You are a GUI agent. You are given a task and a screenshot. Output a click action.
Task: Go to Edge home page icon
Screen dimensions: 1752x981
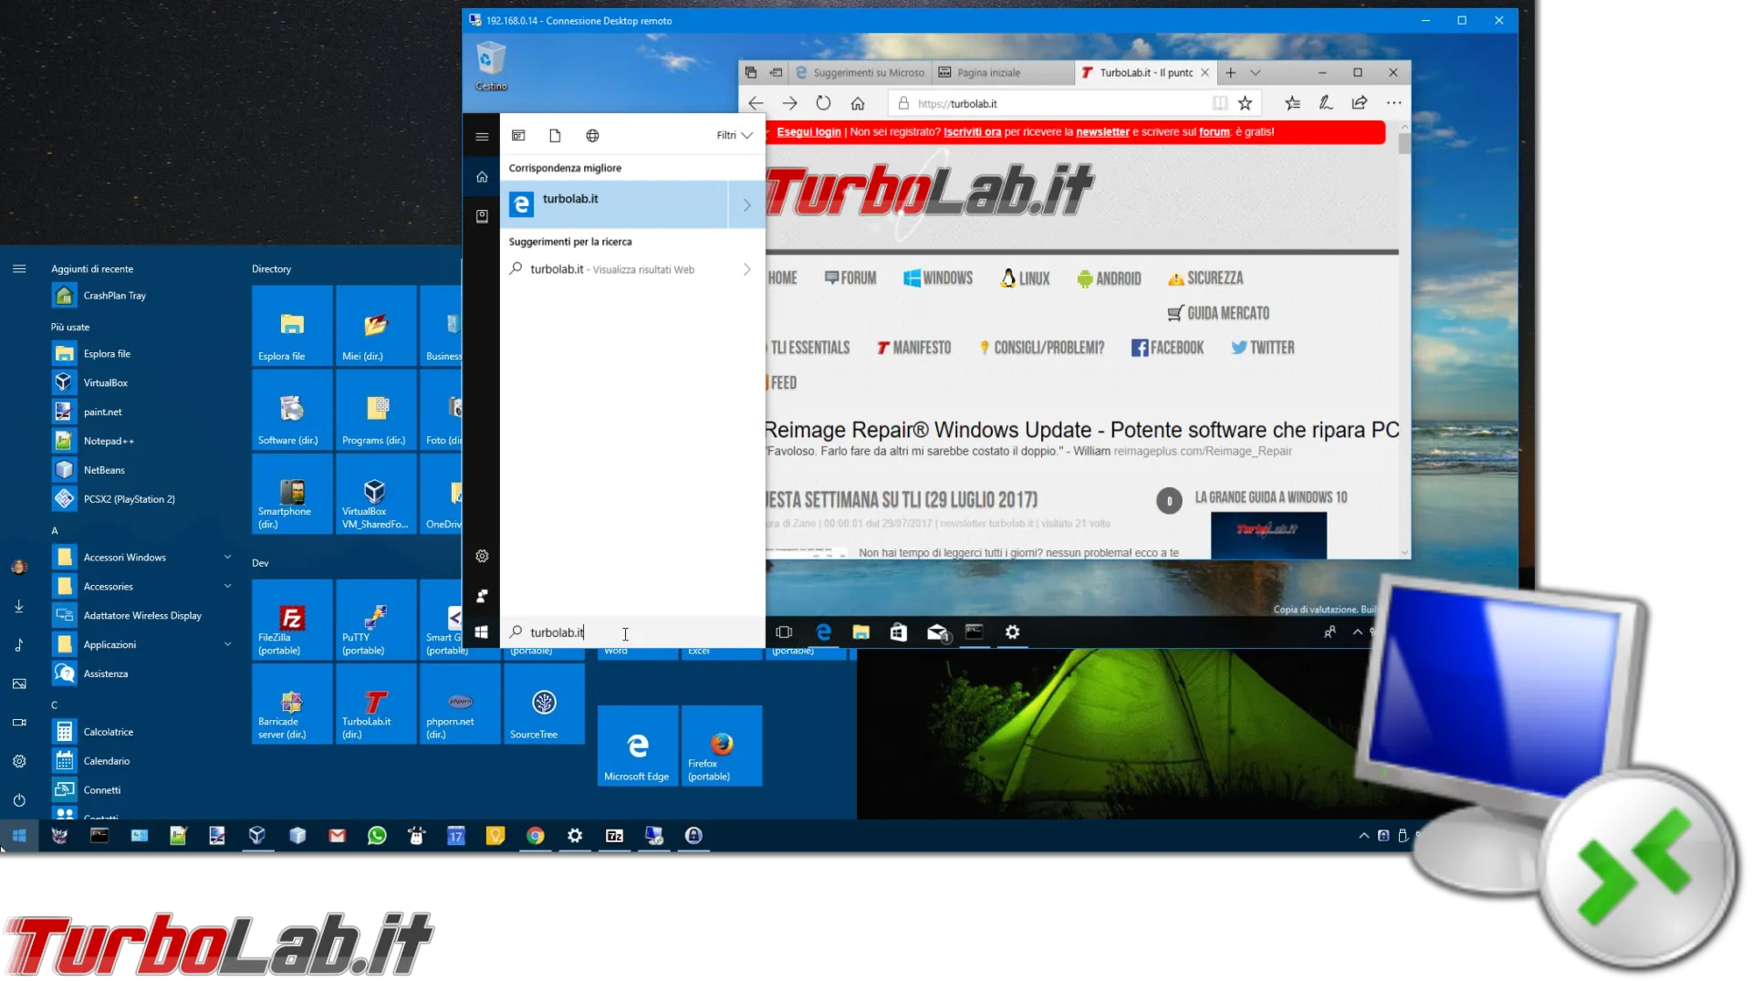tap(858, 103)
